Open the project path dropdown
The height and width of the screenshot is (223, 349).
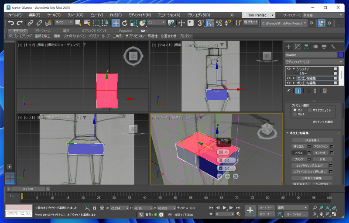click(284, 23)
